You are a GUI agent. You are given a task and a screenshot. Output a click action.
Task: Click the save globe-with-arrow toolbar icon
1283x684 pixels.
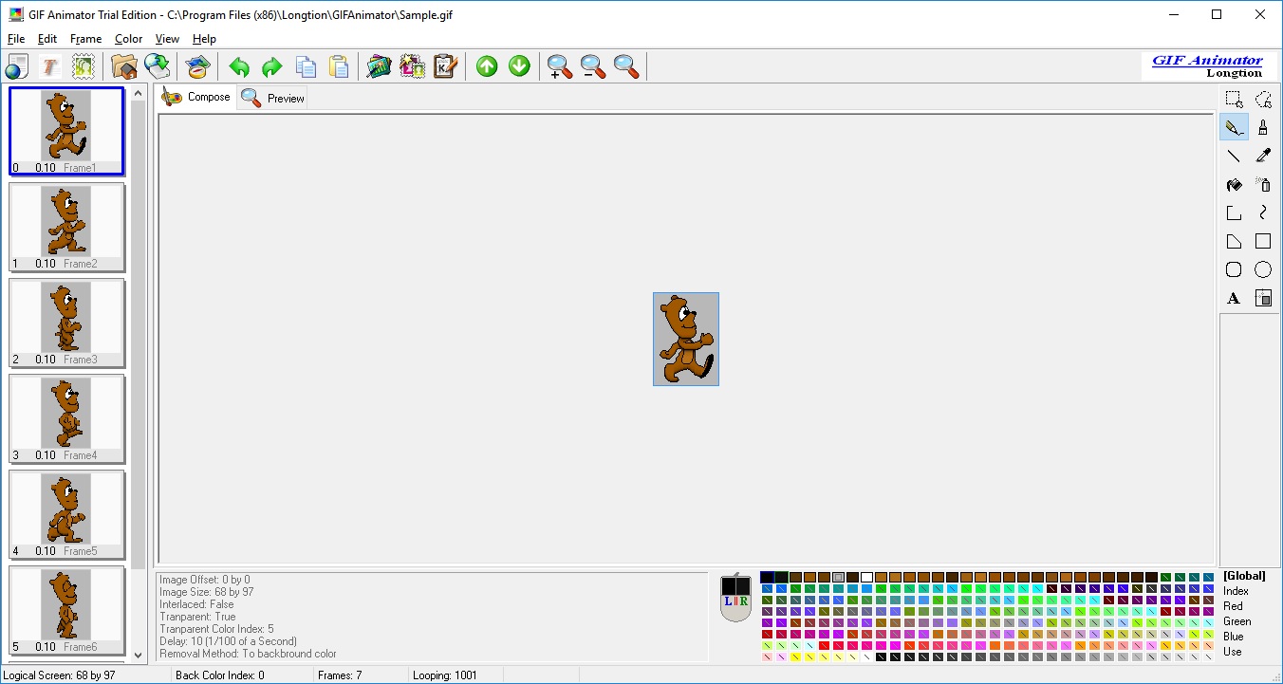[x=158, y=66]
